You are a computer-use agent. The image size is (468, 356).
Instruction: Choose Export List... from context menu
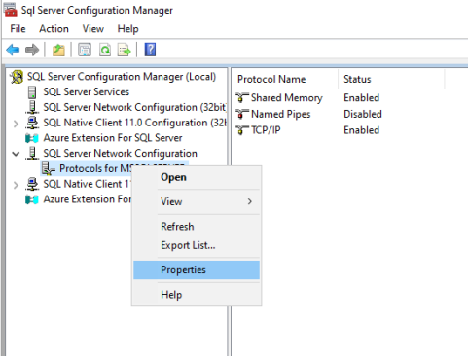(x=197, y=245)
